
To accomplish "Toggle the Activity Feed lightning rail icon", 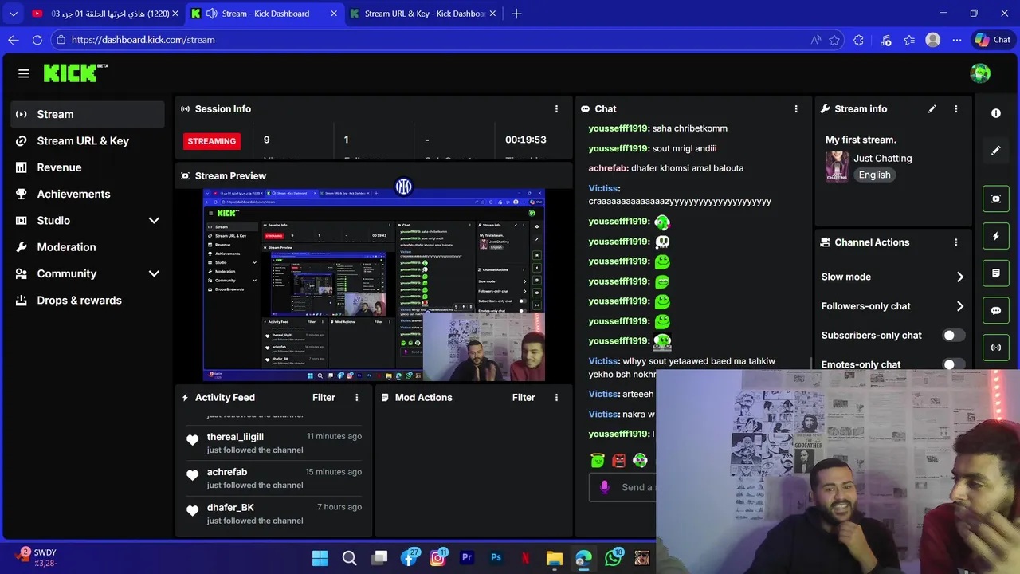I will click(x=996, y=236).
